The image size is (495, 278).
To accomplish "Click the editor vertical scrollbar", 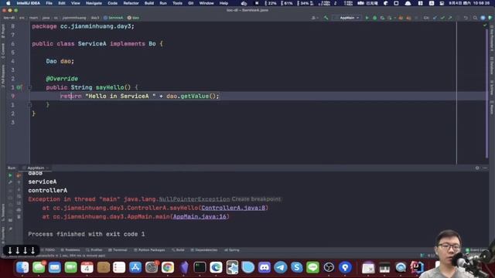I will coord(487,93).
